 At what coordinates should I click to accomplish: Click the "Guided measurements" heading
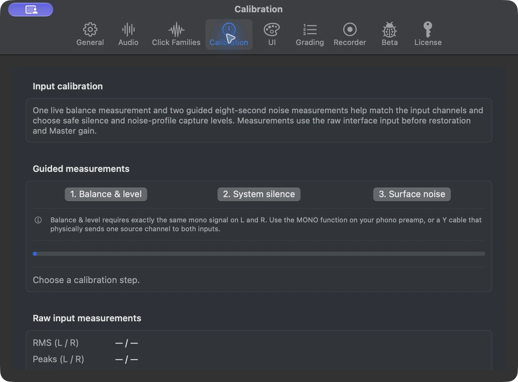pyautogui.click(x=81, y=169)
